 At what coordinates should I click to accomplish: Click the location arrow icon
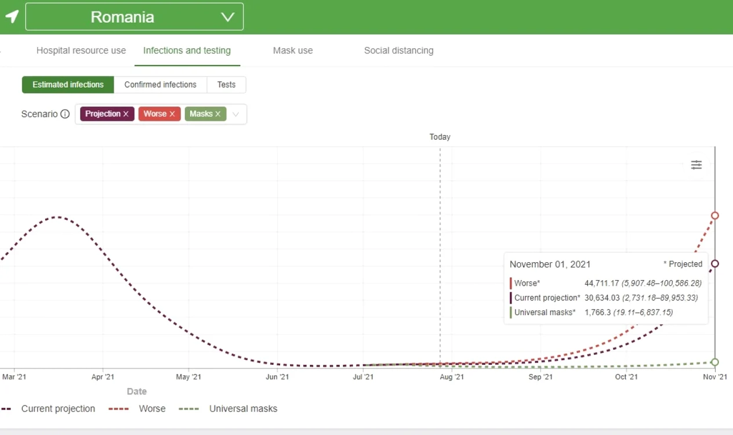click(x=12, y=16)
